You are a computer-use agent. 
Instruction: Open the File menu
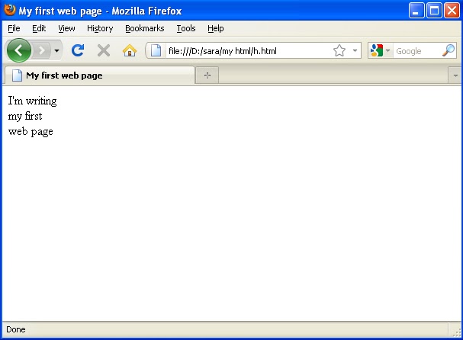14,28
